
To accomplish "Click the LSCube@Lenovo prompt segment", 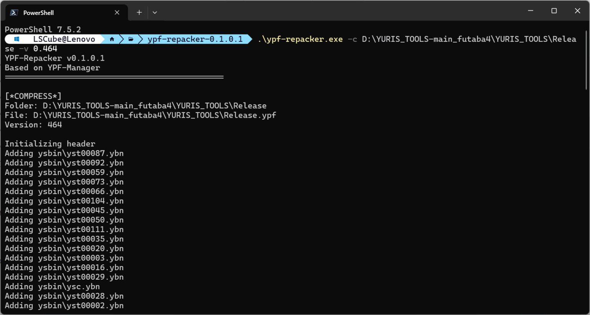I will click(x=64, y=39).
